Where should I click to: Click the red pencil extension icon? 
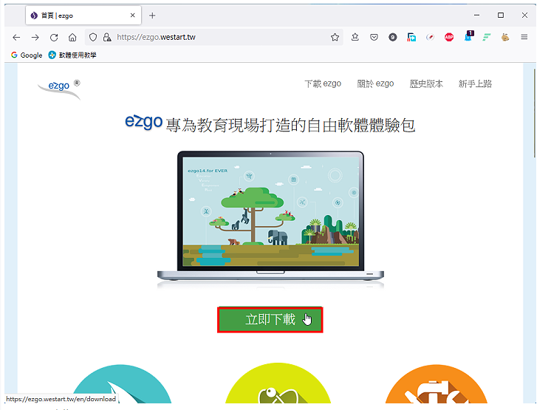(x=430, y=37)
